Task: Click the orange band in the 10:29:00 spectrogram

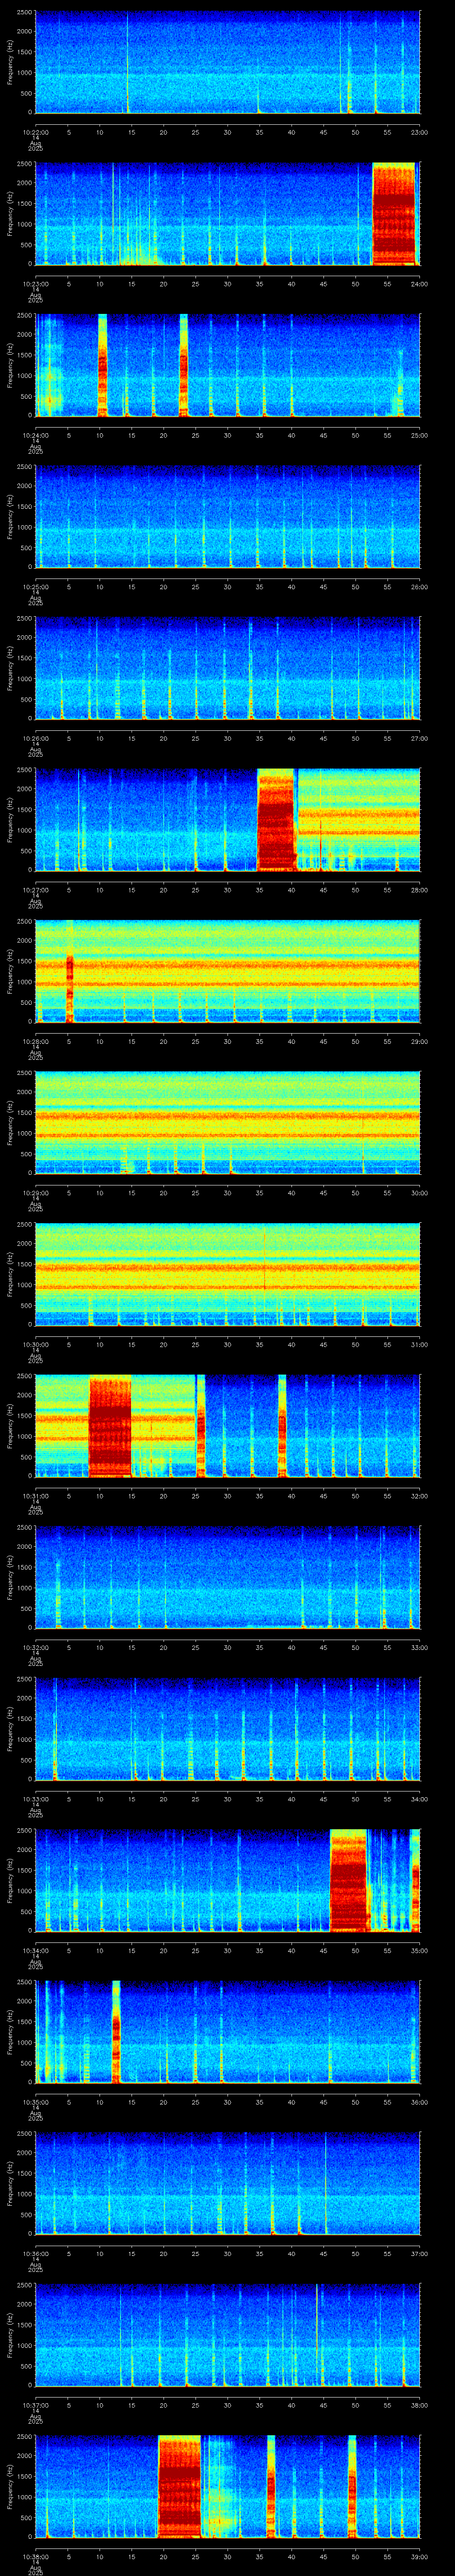Action: 227,1115
